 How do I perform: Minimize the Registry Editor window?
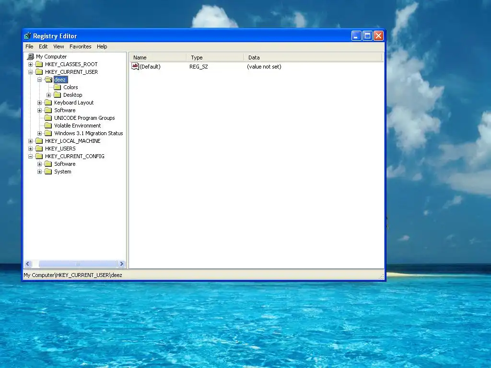tap(356, 36)
